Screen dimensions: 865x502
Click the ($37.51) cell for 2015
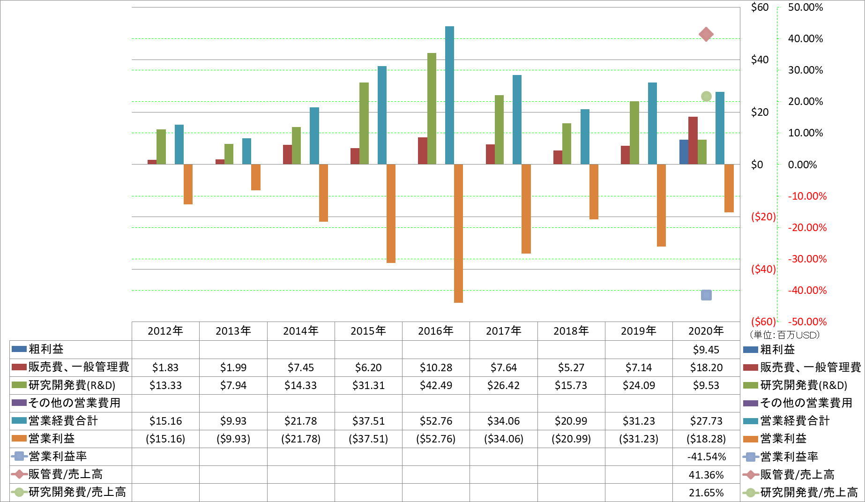(368, 439)
